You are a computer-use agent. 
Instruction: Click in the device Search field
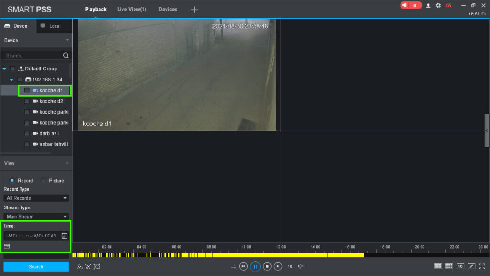pyautogui.click(x=33, y=56)
